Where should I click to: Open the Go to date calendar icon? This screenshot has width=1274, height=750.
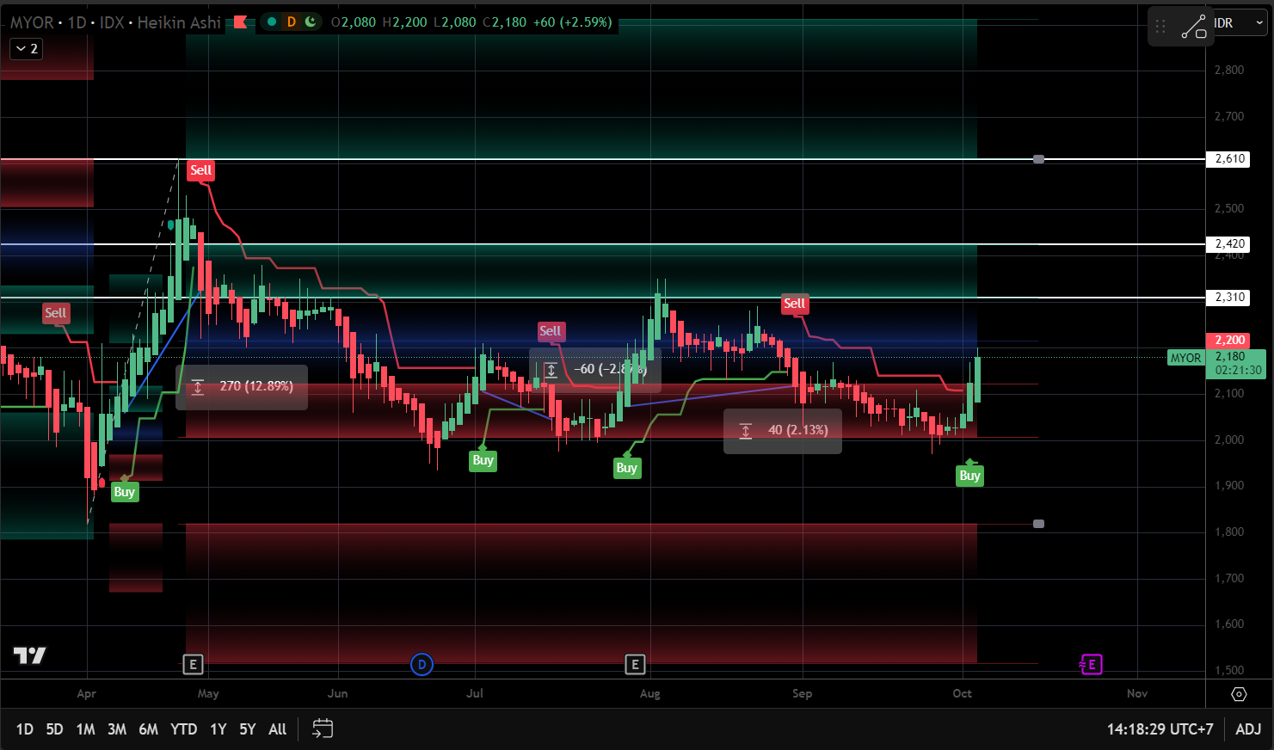(323, 729)
